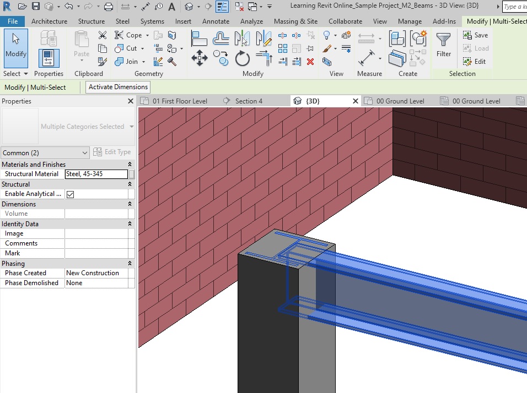Image resolution: width=527 pixels, height=393 pixels.
Task: Collapse the Identity Data section
Action: pos(130,224)
